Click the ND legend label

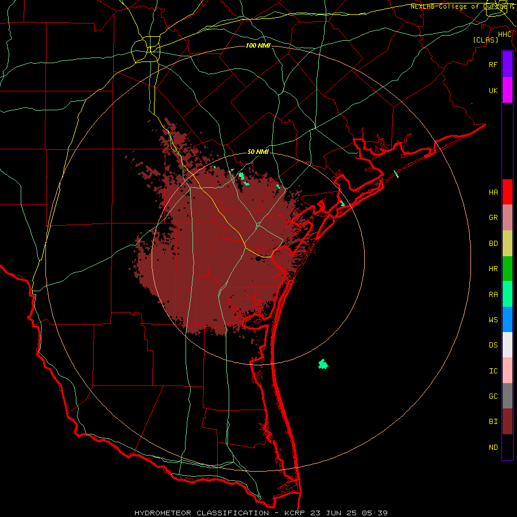point(493,447)
